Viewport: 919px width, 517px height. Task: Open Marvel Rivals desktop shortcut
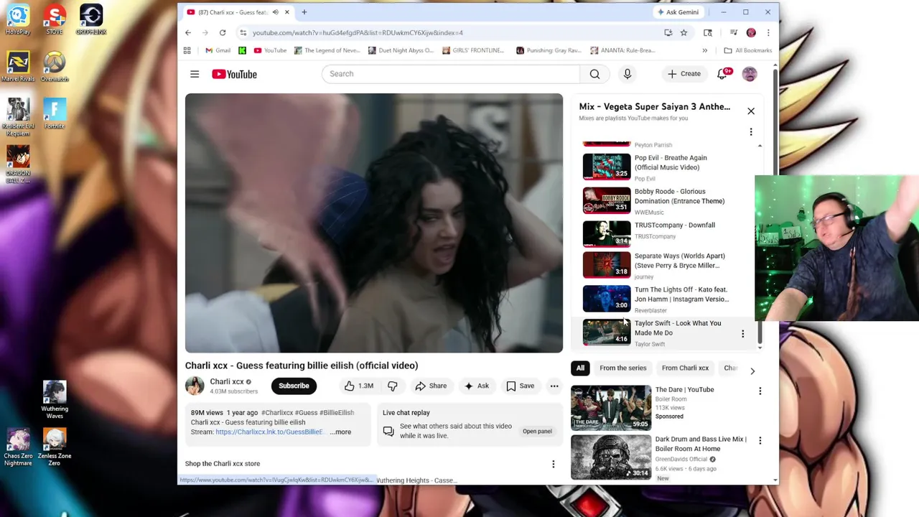(18, 67)
